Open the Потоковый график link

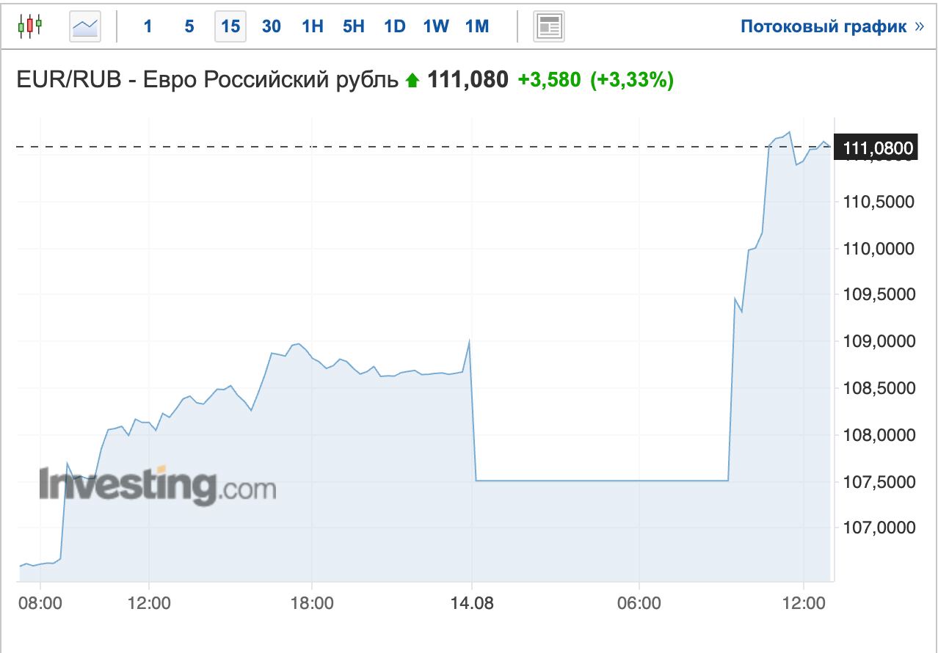click(824, 27)
